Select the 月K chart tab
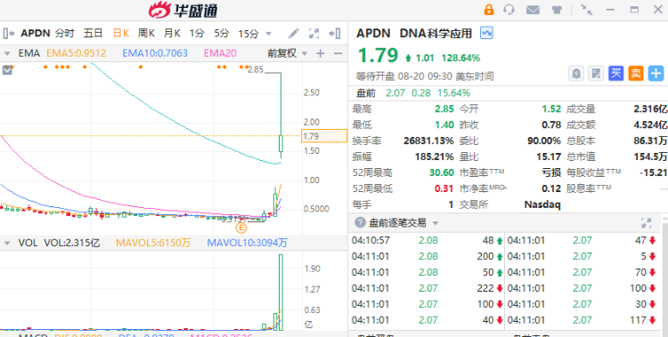 pos(173,33)
